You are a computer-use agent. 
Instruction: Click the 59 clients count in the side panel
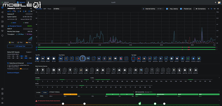click(30, 11)
